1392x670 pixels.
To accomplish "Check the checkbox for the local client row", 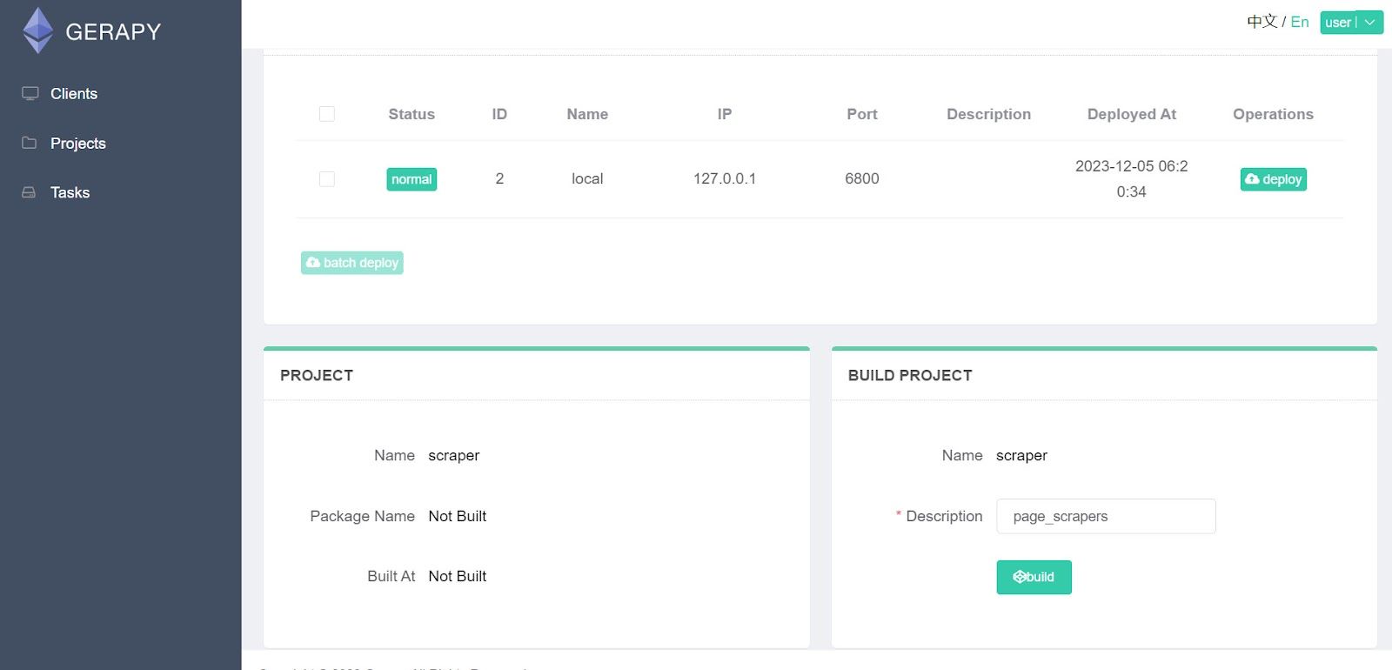I will click(x=327, y=179).
